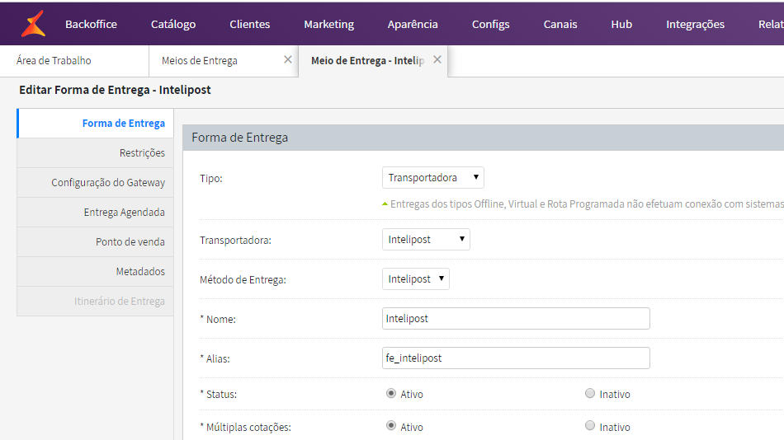
Task: Open Entrega Agendada side tab
Action: pos(96,213)
